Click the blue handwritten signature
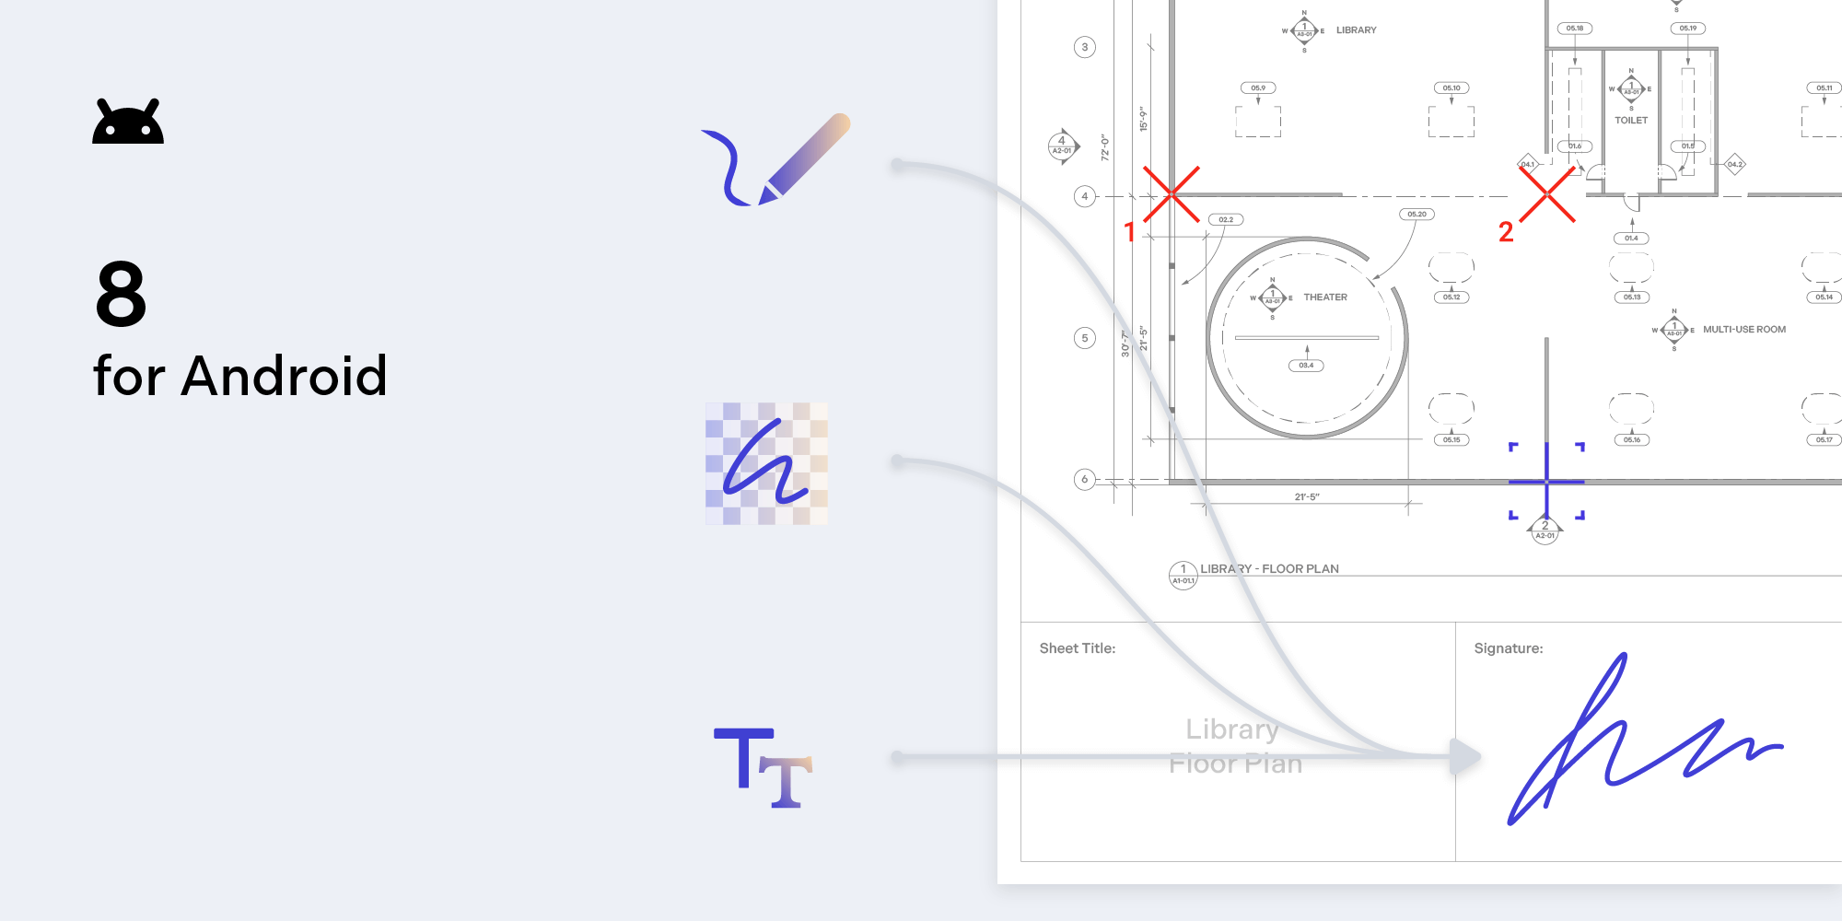The image size is (1842, 921). [x=1645, y=740]
